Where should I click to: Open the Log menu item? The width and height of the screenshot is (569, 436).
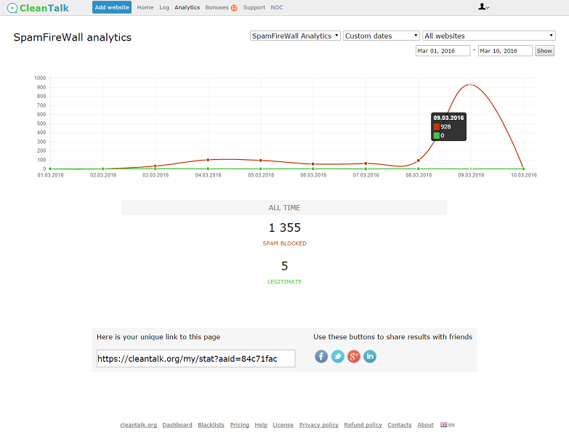click(x=164, y=7)
